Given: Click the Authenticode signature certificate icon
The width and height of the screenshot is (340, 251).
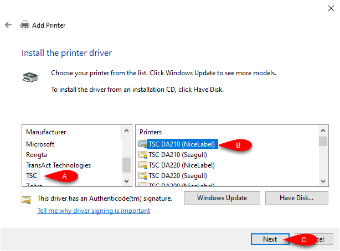Looking at the screenshot, I should click(x=26, y=200).
